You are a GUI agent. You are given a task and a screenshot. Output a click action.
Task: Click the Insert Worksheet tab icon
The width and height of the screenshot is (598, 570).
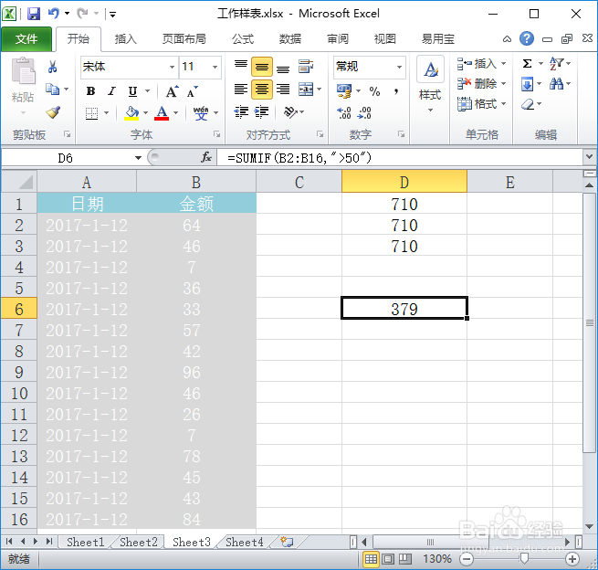click(x=287, y=542)
